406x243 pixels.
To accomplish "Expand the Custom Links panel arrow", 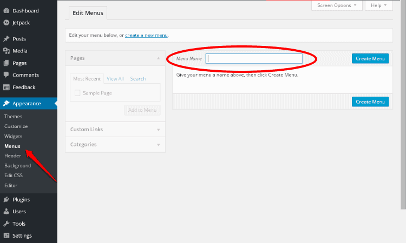I will point(158,130).
